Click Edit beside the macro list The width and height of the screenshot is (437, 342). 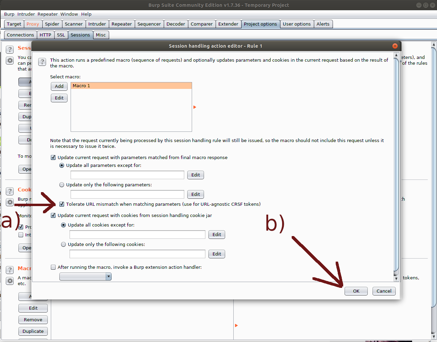click(59, 98)
